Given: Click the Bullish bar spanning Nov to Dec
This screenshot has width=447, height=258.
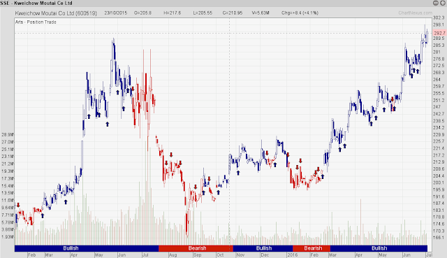Looking at the screenshot, I should [x=263, y=248].
